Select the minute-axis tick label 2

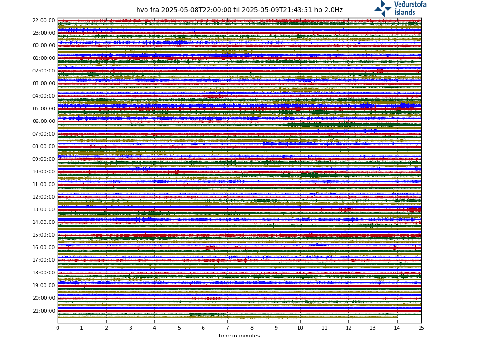coord(106,328)
